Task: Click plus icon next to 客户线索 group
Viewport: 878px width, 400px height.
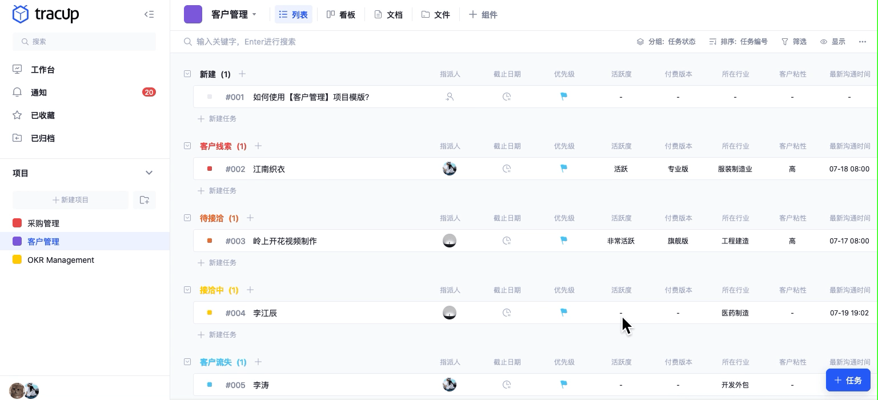Action: 258,146
